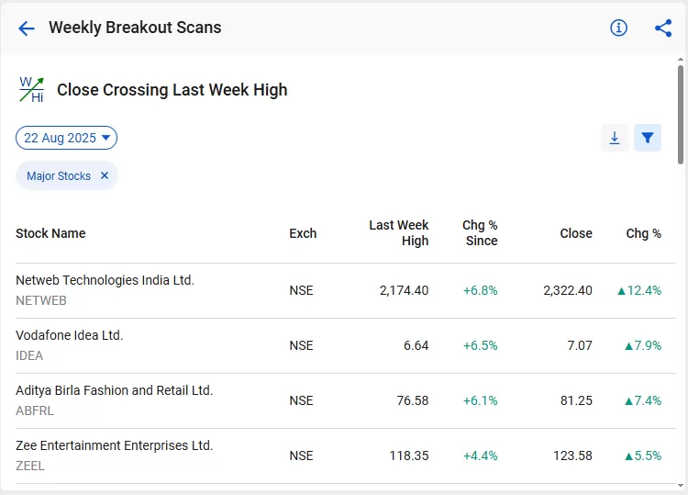Go back using the left arrow icon

tap(27, 28)
